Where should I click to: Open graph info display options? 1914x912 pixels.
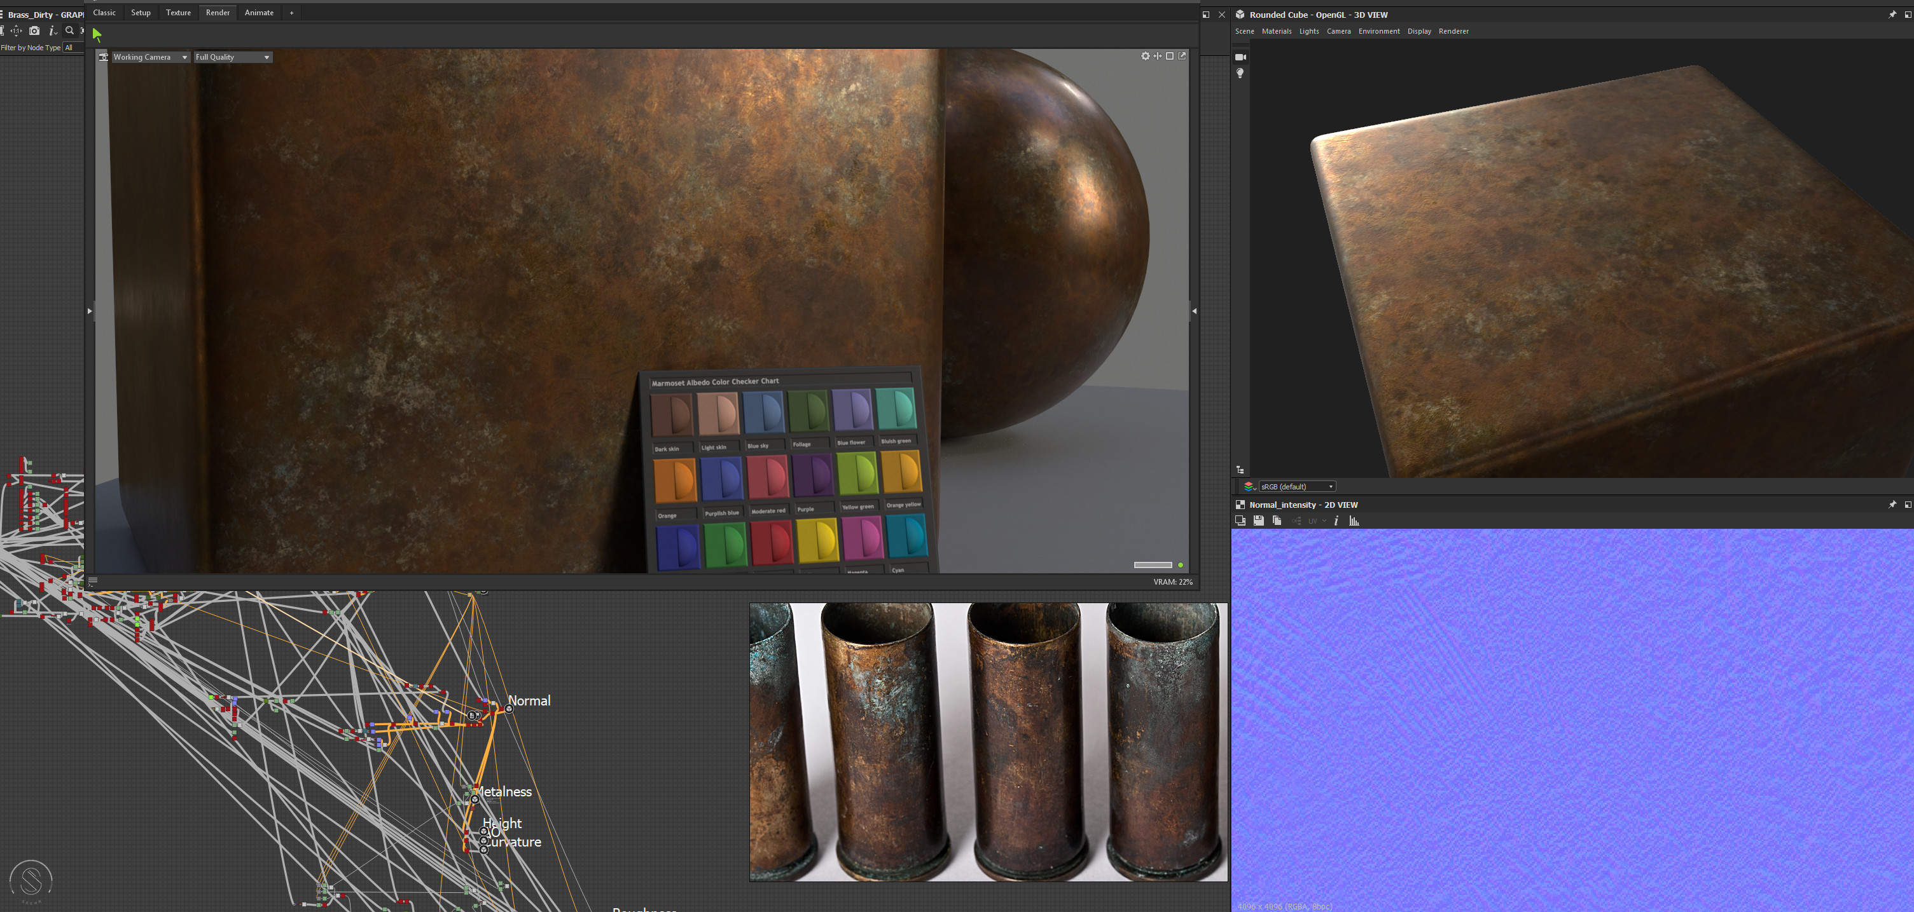pos(52,31)
